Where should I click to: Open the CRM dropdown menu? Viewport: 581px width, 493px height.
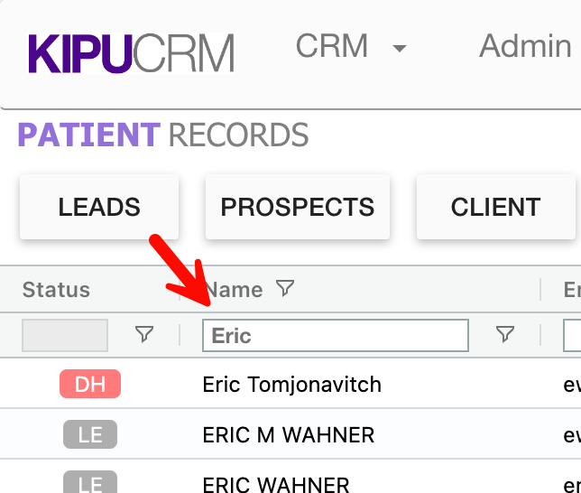tap(351, 47)
